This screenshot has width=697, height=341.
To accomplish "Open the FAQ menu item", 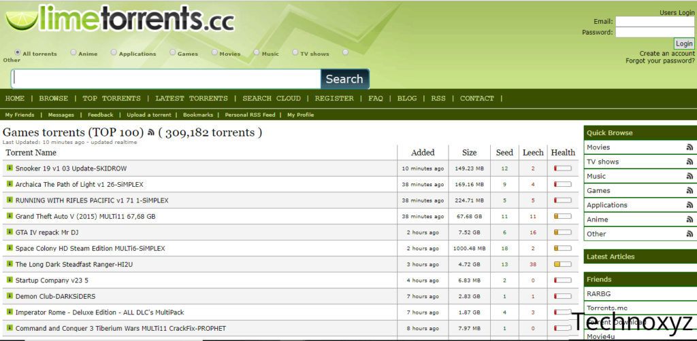I will (376, 98).
